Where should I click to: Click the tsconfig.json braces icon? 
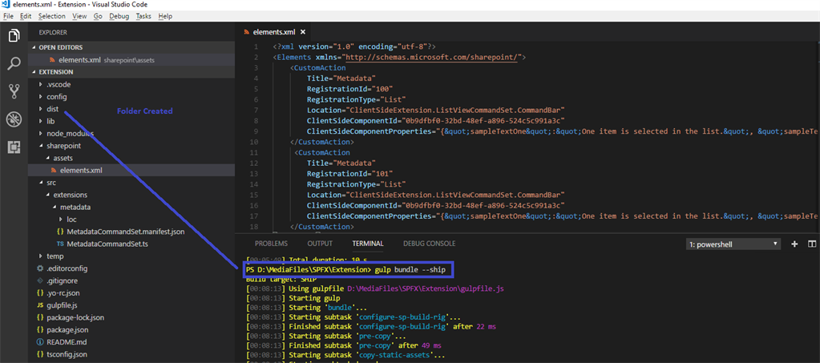[x=40, y=355]
